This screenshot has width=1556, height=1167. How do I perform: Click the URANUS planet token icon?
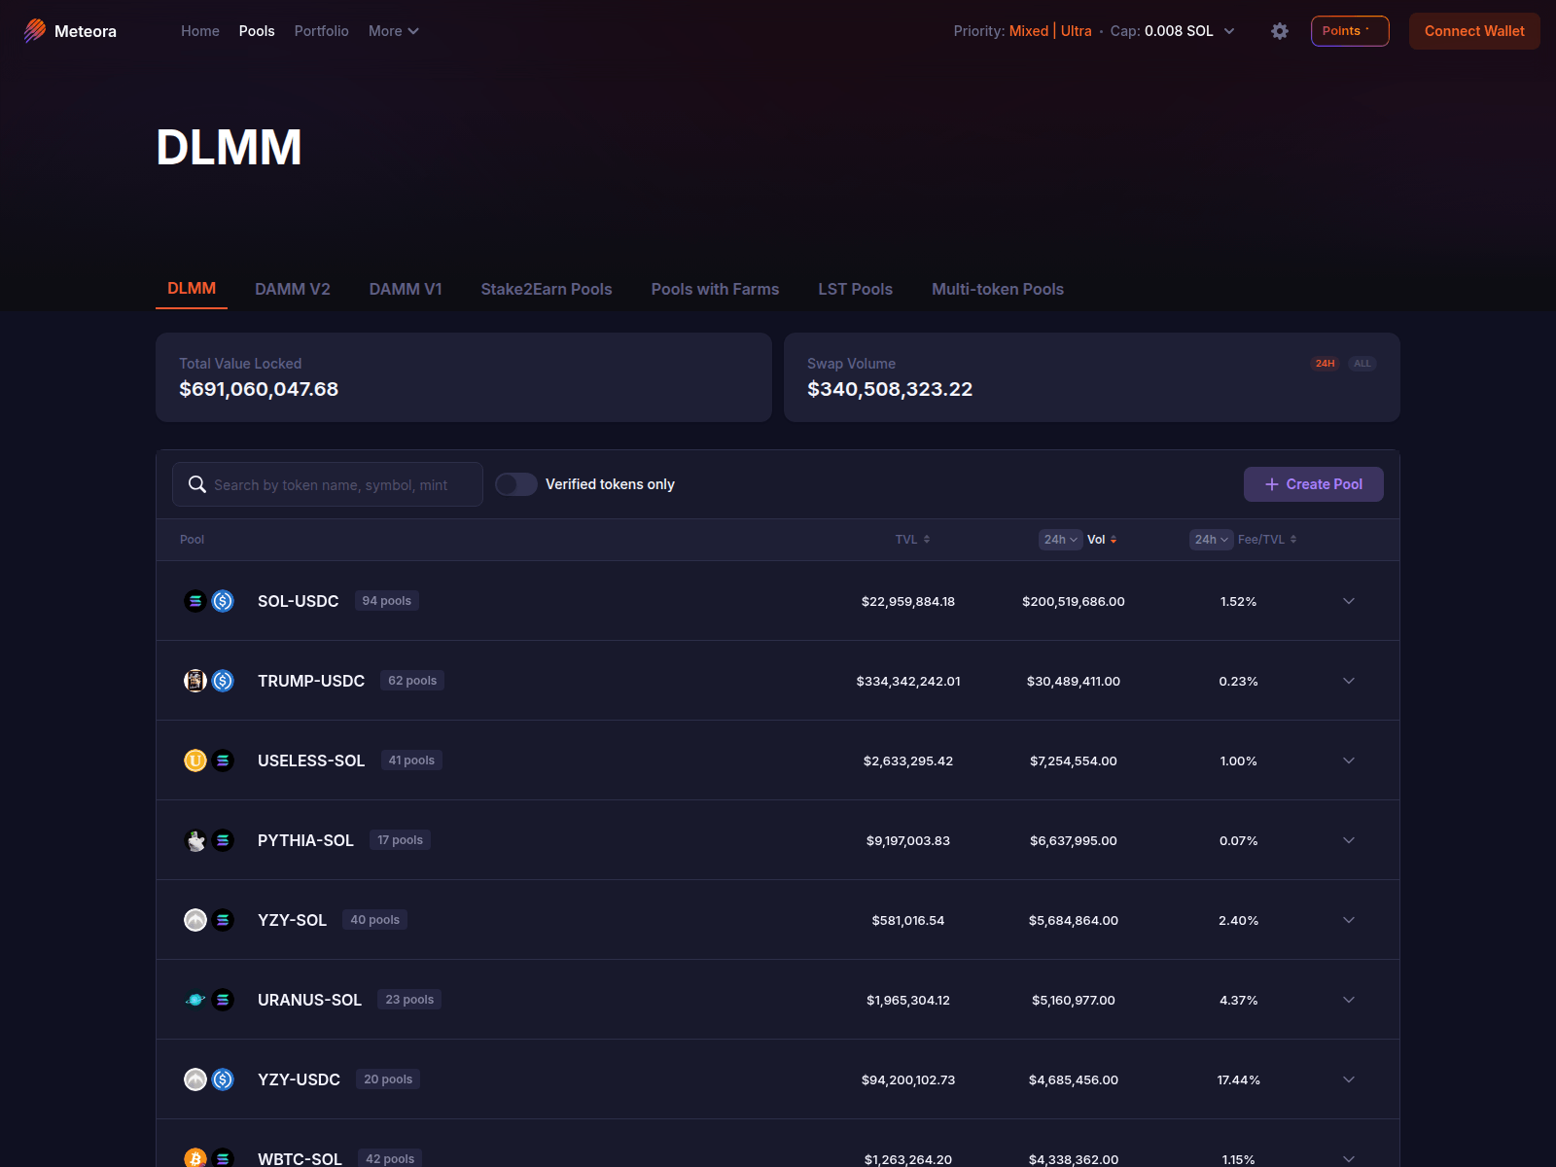(195, 1000)
